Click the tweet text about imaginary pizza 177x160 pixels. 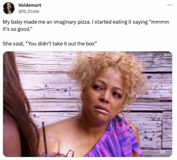click(x=86, y=26)
